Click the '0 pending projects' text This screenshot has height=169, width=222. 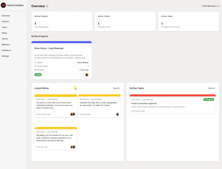(41, 27)
